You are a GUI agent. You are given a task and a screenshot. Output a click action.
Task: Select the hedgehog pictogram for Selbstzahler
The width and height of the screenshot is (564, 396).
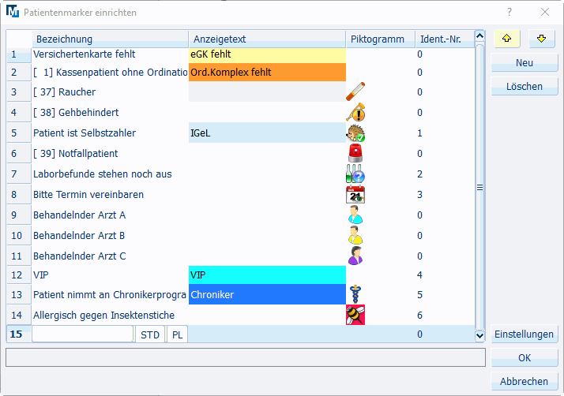[x=355, y=133]
